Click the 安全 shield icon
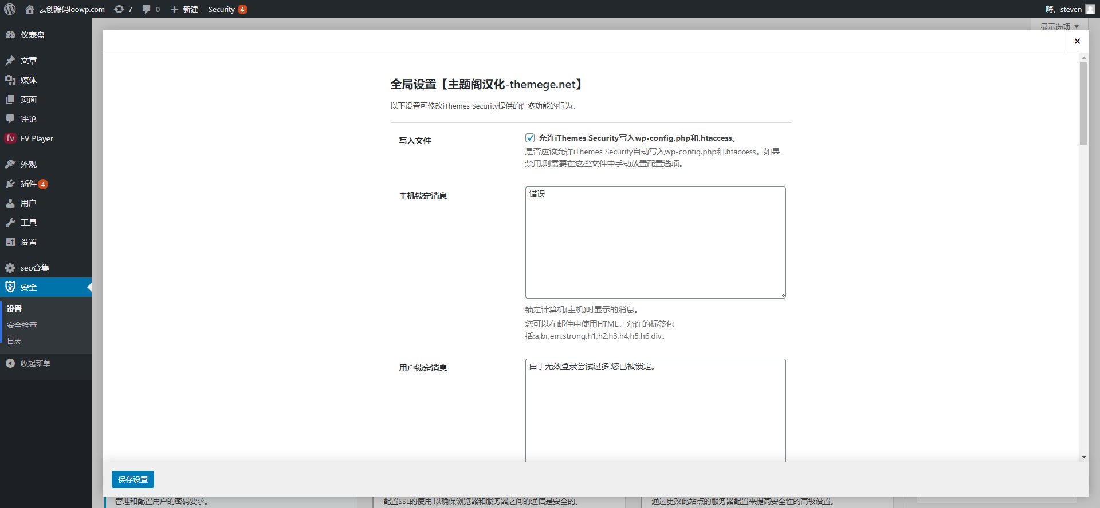The height and width of the screenshot is (508, 1100). coord(10,287)
